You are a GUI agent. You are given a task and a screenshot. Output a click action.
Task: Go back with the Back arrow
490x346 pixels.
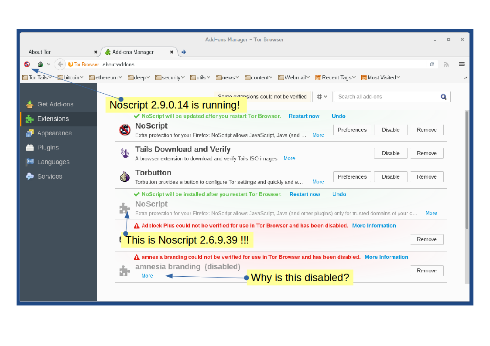[60, 64]
